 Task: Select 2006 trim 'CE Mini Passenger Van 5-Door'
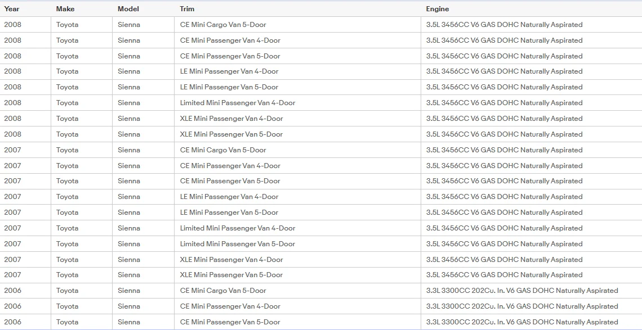click(230, 322)
